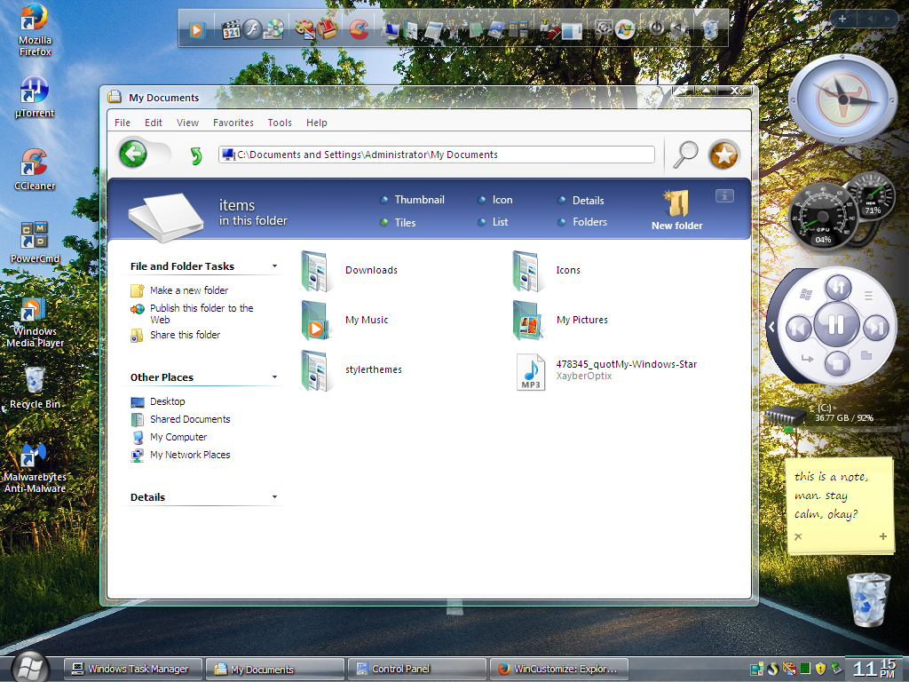Select the Details view option

[x=588, y=201]
